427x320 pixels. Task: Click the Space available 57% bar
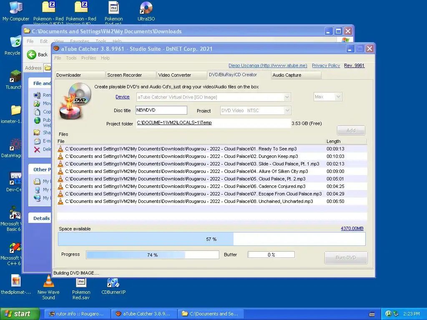click(211, 239)
